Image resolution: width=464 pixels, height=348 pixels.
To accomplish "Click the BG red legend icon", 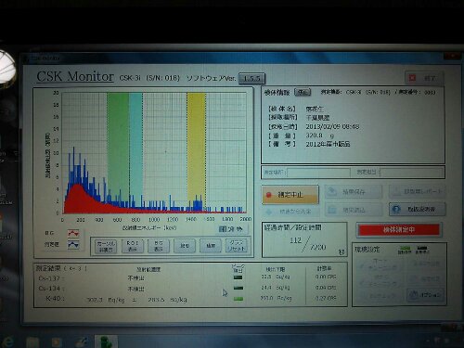I will coord(73,233).
